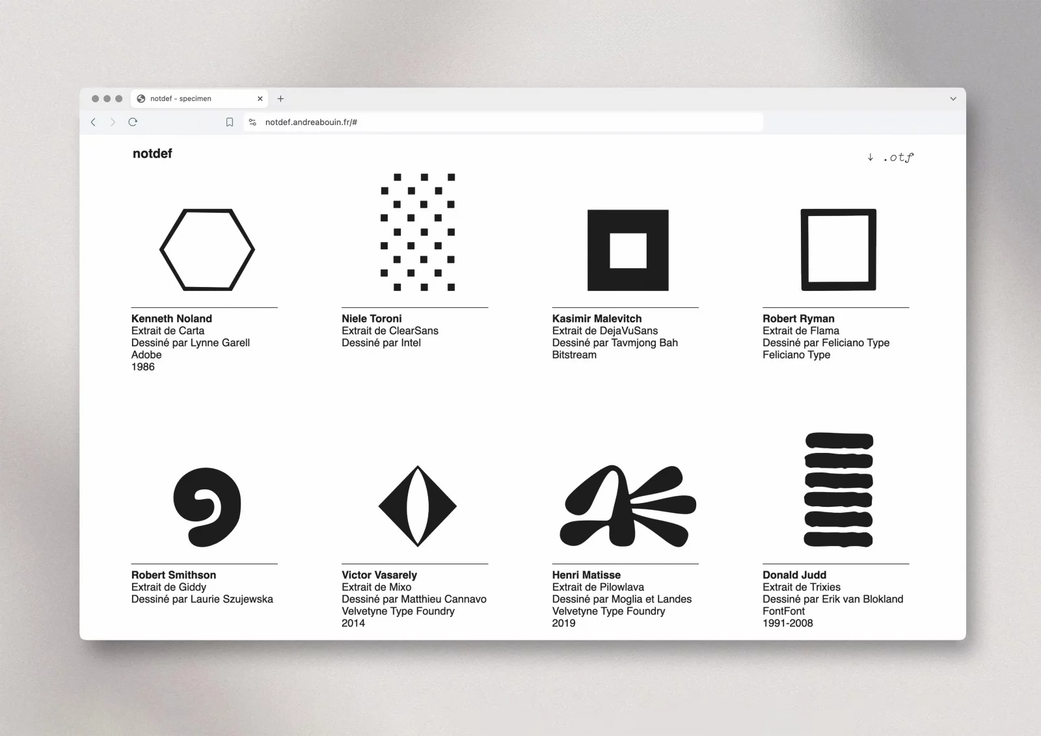Open a new browser tab
The width and height of the screenshot is (1041, 736).
click(280, 99)
